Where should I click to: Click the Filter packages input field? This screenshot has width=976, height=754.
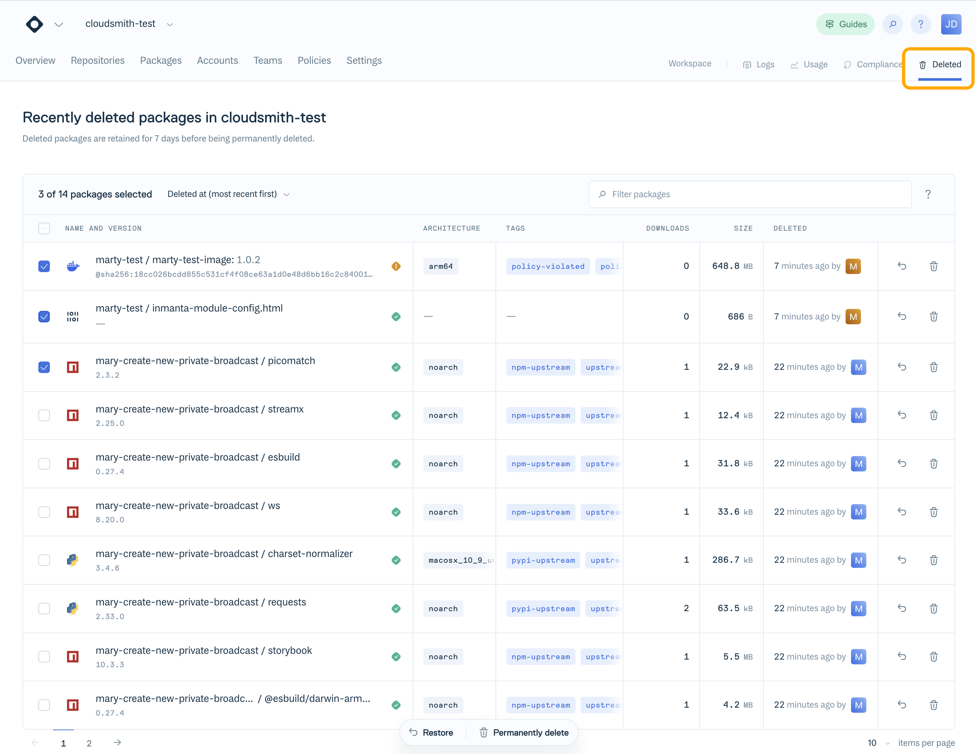tap(751, 194)
